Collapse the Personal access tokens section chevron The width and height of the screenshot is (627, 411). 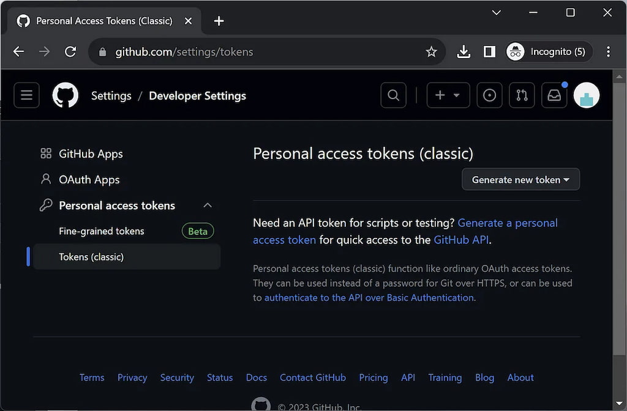(208, 206)
